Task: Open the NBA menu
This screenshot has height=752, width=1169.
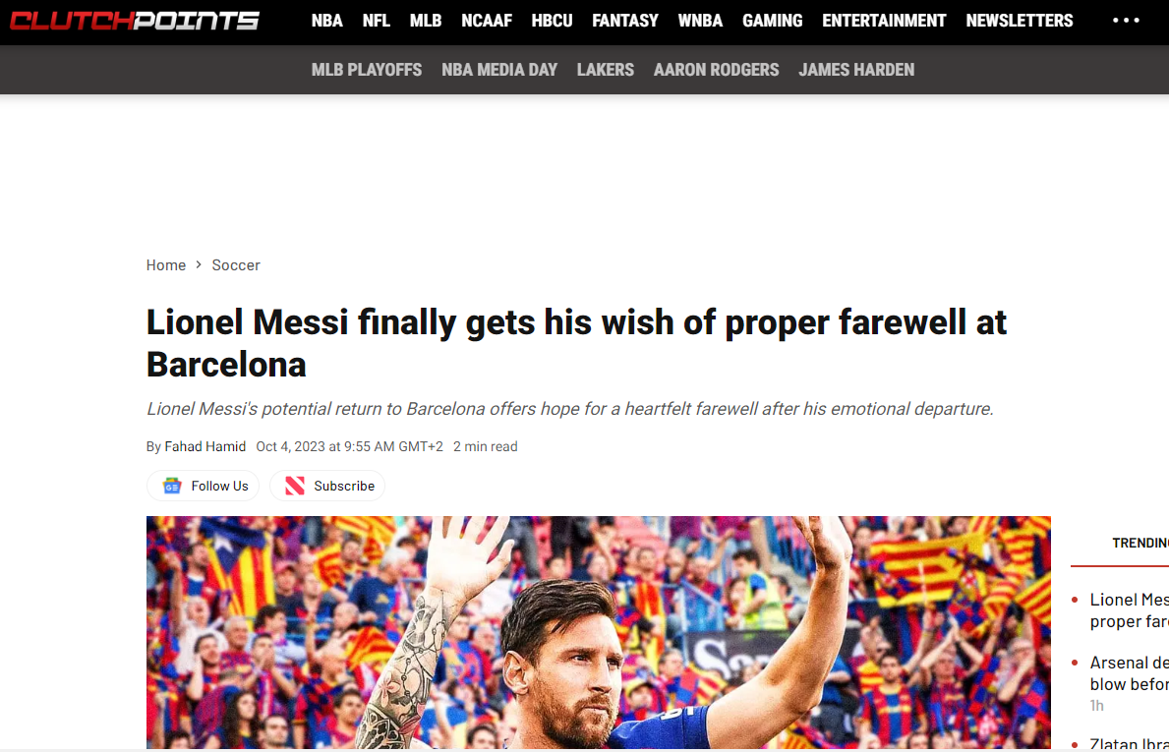Action: pos(326,21)
